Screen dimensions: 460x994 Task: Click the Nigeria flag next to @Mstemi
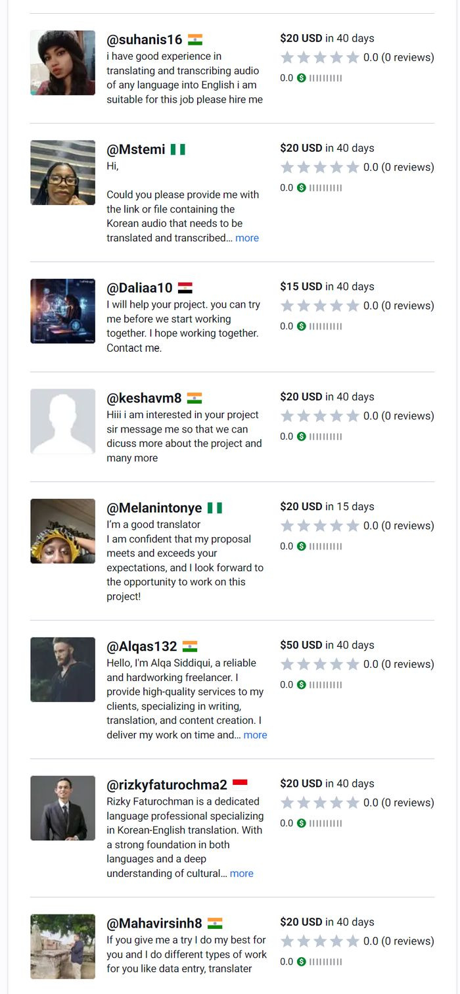[x=177, y=149]
